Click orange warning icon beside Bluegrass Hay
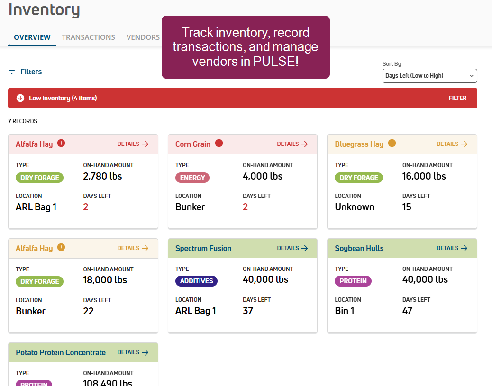The height and width of the screenshot is (386, 492). pos(392,143)
